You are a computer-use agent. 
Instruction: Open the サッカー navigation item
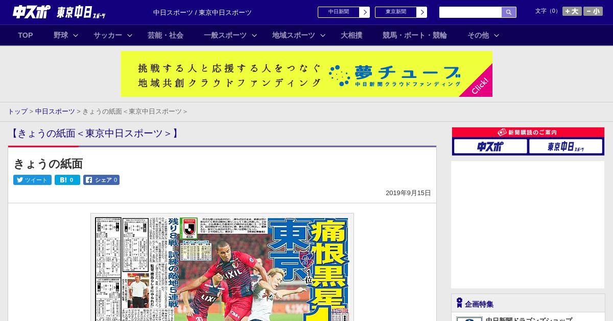(108, 35)
